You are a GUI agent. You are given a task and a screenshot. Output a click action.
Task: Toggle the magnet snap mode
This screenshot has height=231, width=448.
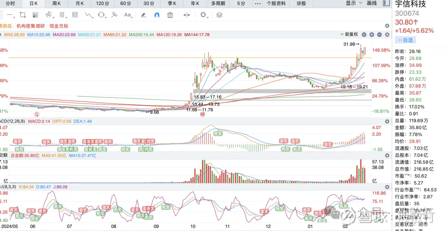click(x=157, y=15)
